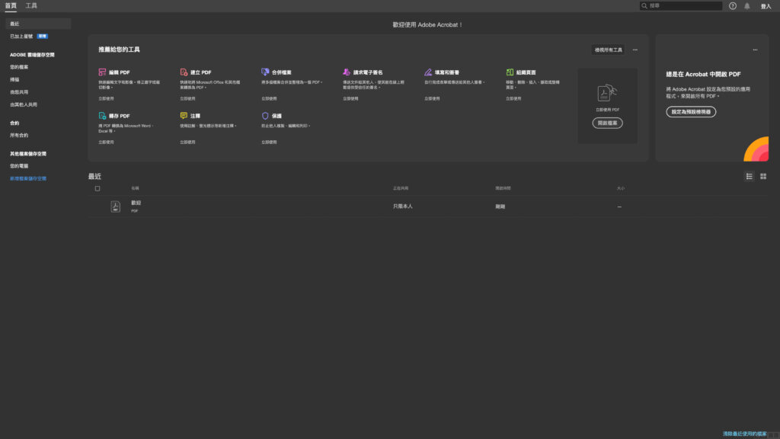Open 所有合約 in the sidebar
Image resolution: width=780 pixels, height=439 pixels.
tap(19, 136)
